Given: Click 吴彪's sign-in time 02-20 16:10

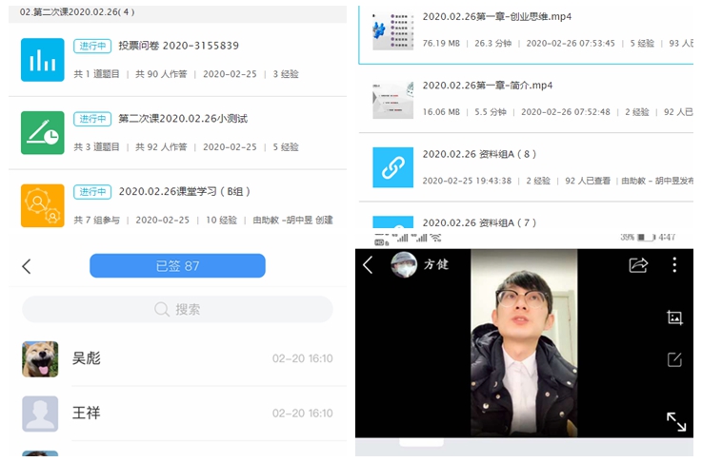Looking at the screenshot, I should click(x=303, y=358).
